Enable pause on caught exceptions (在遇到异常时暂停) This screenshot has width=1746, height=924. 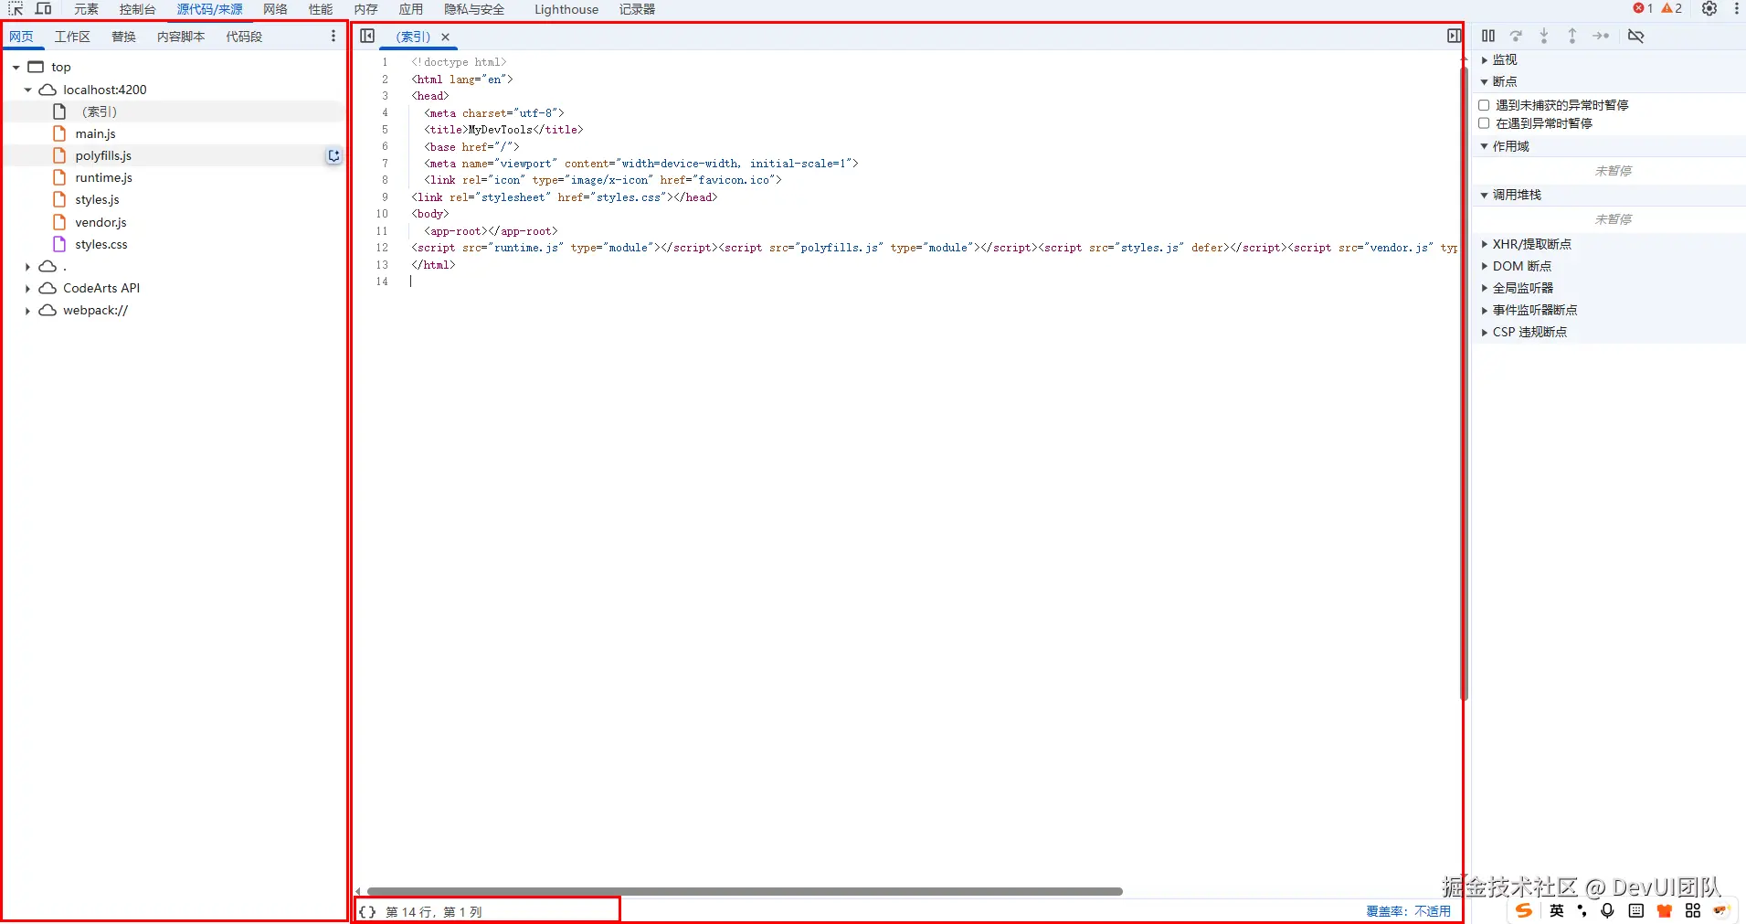[x=1485, y=123]
